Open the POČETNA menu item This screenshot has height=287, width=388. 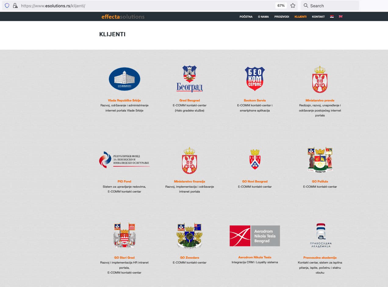[x=246, y=17]
